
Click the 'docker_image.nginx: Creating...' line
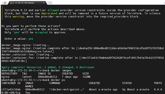point(26,45)
